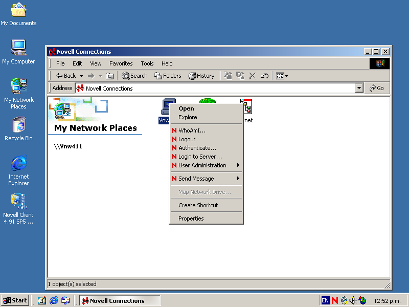Select the network tree diagram icon
Image resolution: width=409 pixels, height=307 pixels.
(x=247, y=106)
